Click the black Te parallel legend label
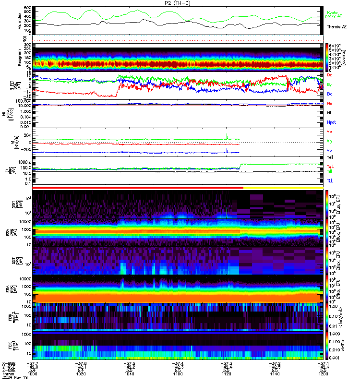This screenshot has height=384, width=360. pos(330,157)
